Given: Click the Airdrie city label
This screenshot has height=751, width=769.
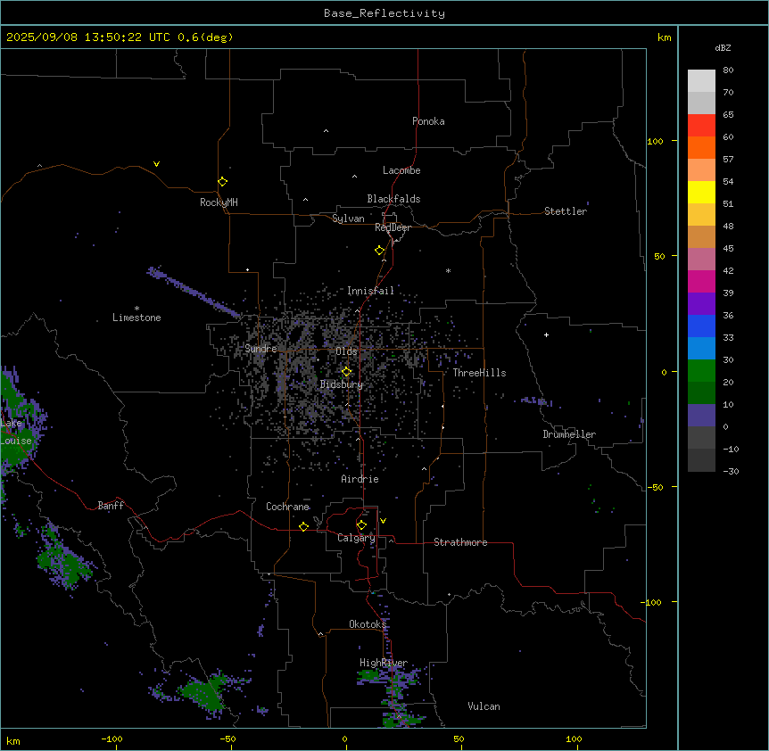Looking at the screenshot, I should point(360,479).
